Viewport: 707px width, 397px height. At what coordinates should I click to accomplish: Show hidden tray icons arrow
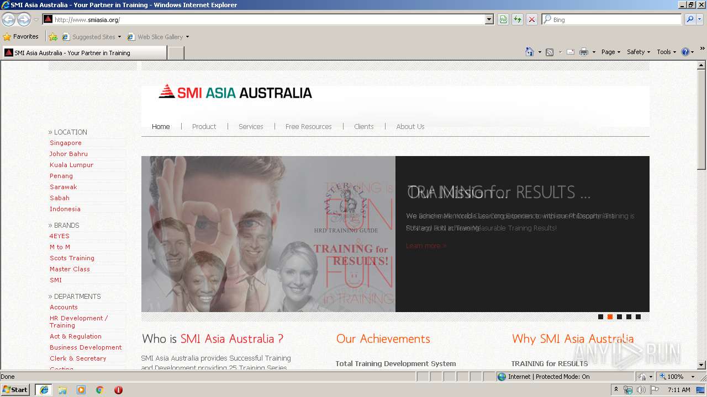coord(616,390)
